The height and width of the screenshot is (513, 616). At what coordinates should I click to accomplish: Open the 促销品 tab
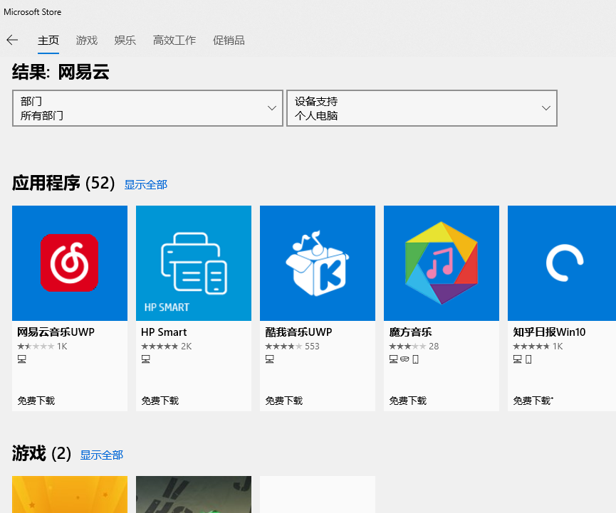pos(229,41)
